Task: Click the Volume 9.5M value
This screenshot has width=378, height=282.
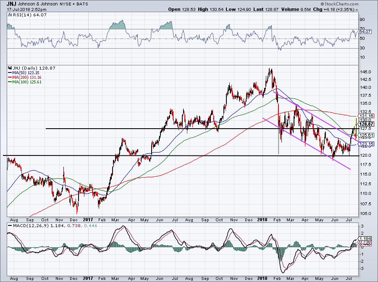Action: point(295,10)
